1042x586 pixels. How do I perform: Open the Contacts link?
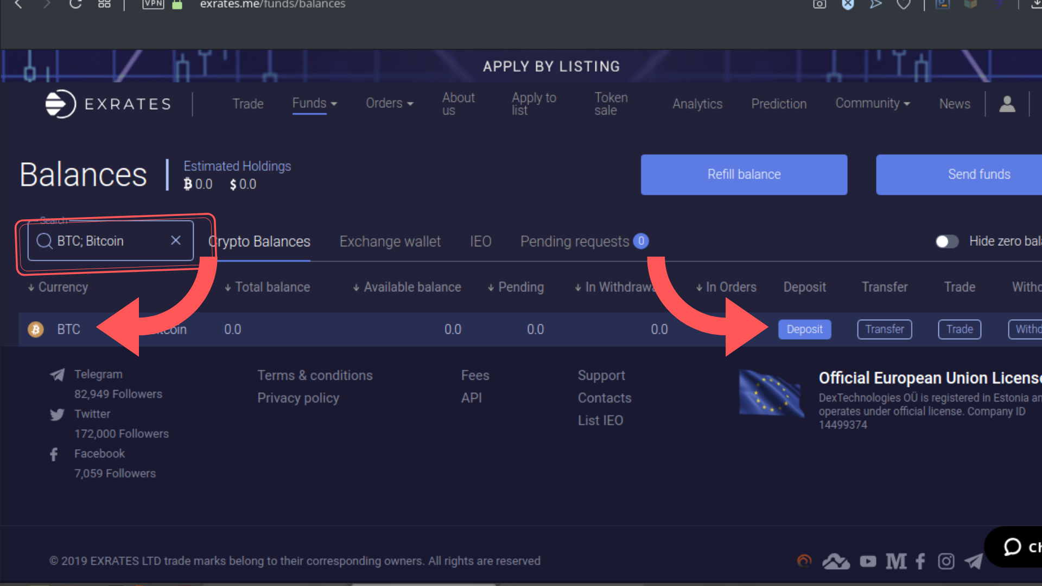click(x=605, y=398)
